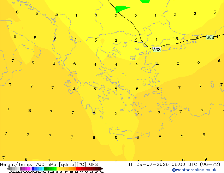Click the date '09-07-2026'
The height and width of the screenshot is (173, 224).
click(152, 165)
